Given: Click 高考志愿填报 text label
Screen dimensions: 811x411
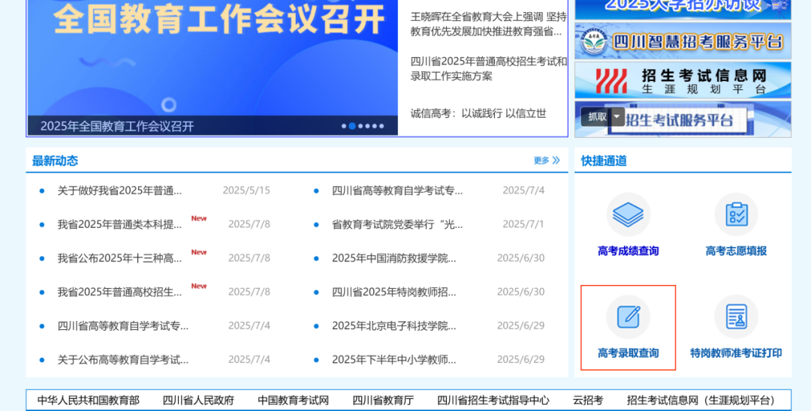Looking at the screenshot, I should point(736,251).
